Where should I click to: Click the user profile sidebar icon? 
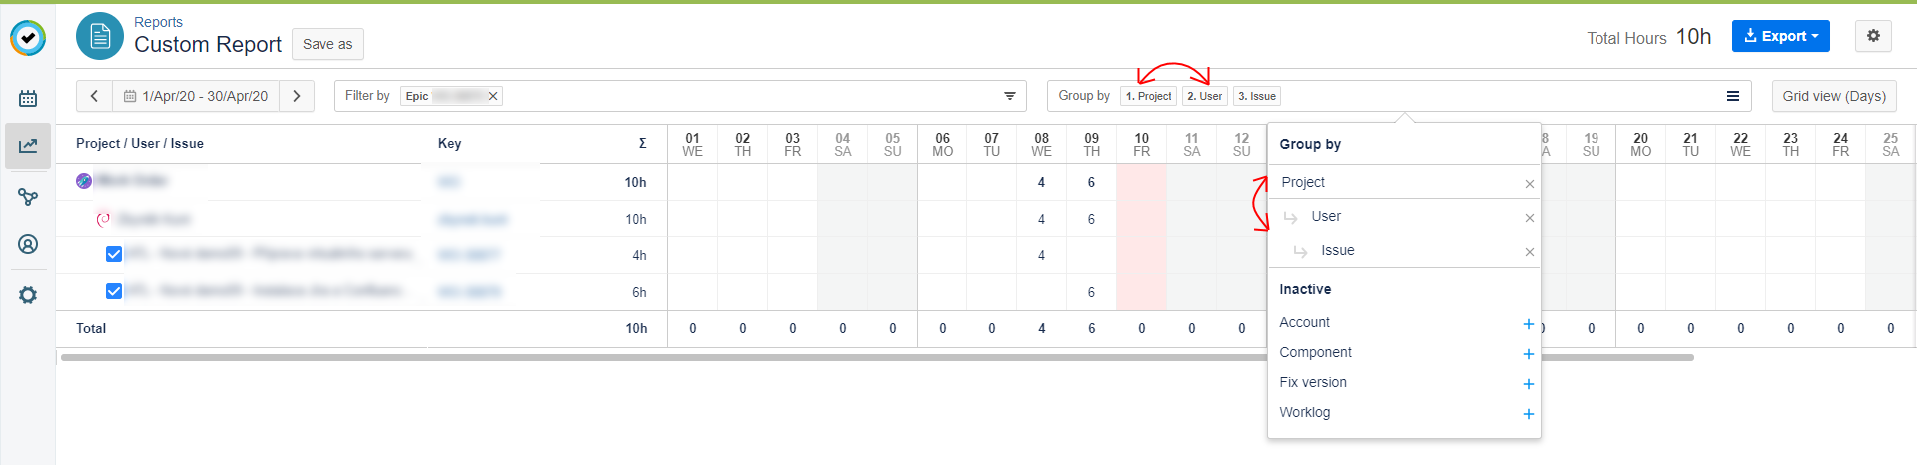(28, 244)
